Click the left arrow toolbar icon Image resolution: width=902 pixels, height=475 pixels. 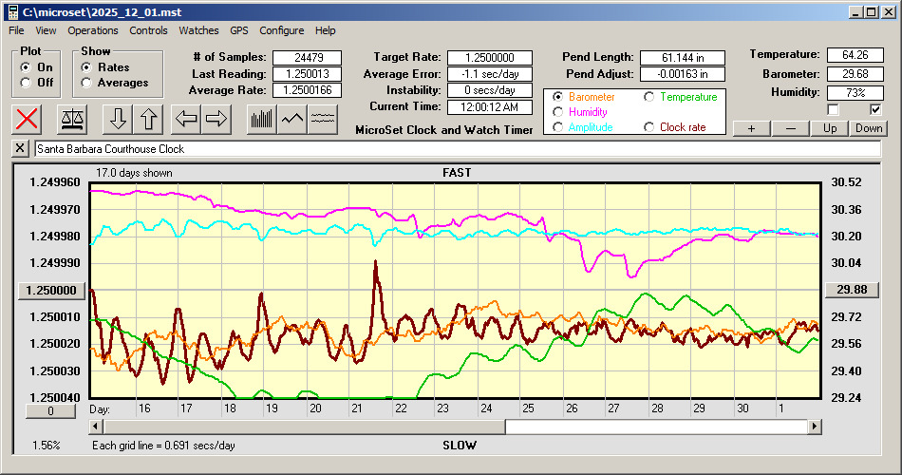click(x=187, y=119)
